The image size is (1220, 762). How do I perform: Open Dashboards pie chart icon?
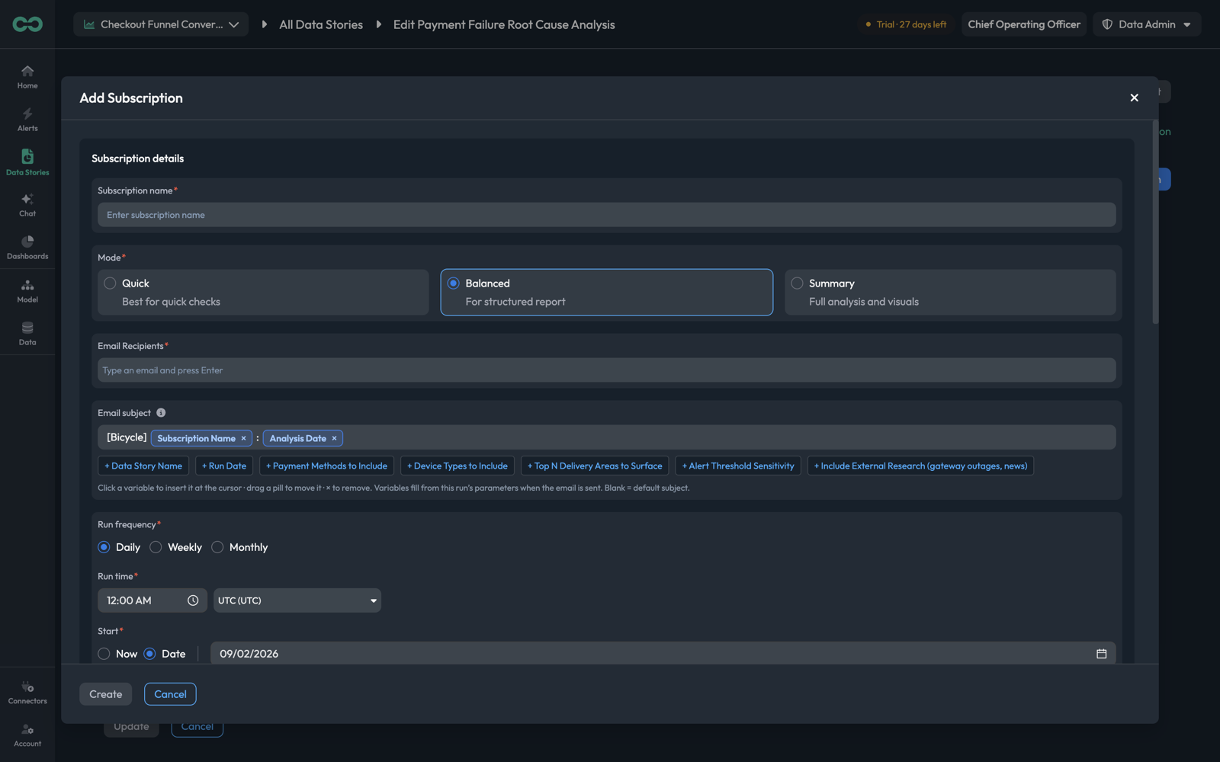pyautogui.click(x=27, y=242)
